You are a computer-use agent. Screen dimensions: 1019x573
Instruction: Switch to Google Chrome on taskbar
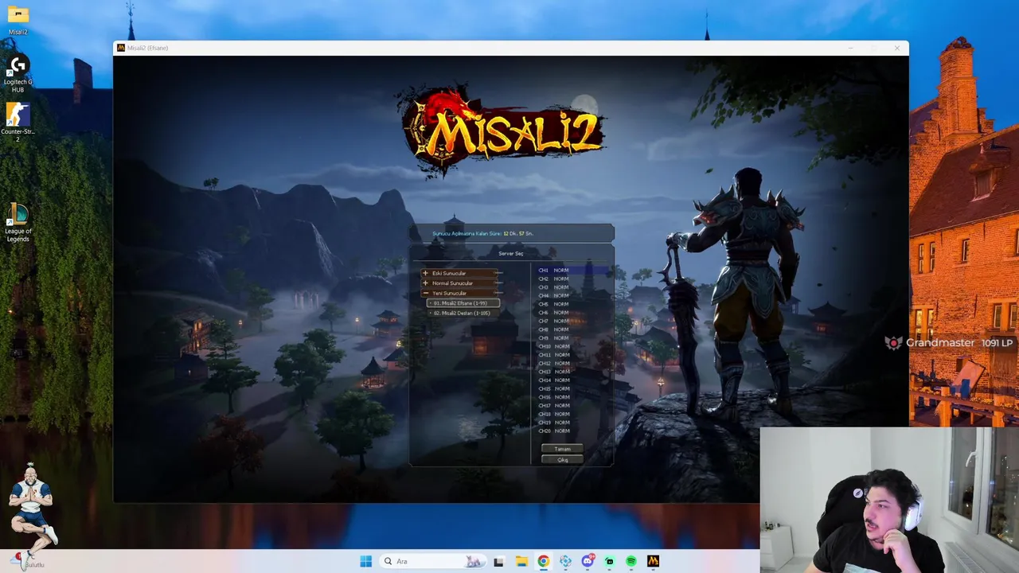click(543, 561)
